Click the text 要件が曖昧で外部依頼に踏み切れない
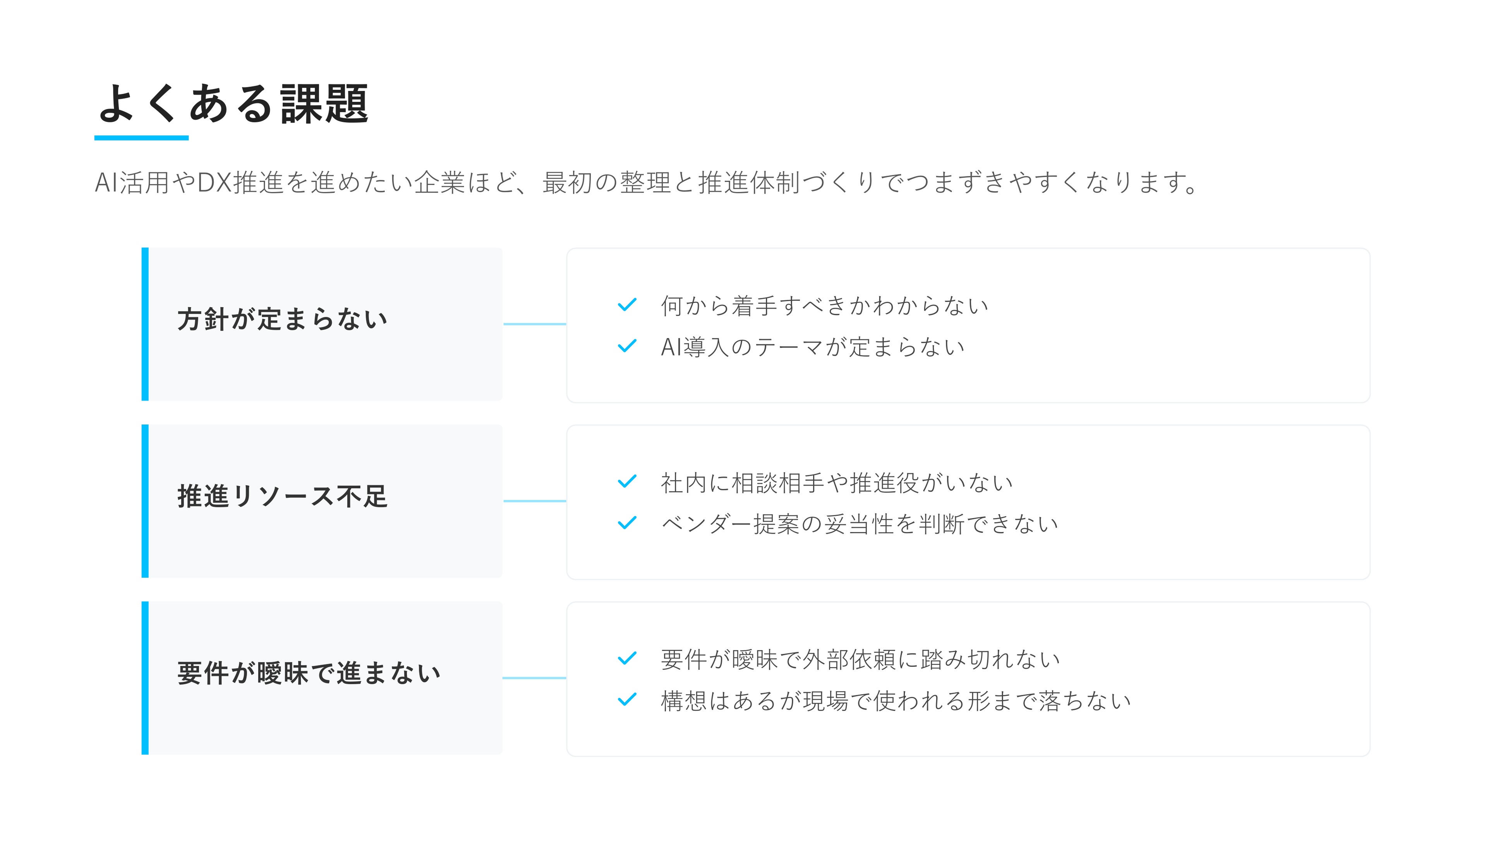The height and width of the screenshot is (849, 1510). pos(860,660)
